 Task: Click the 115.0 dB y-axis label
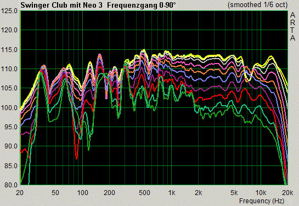(x=9, y=50)
